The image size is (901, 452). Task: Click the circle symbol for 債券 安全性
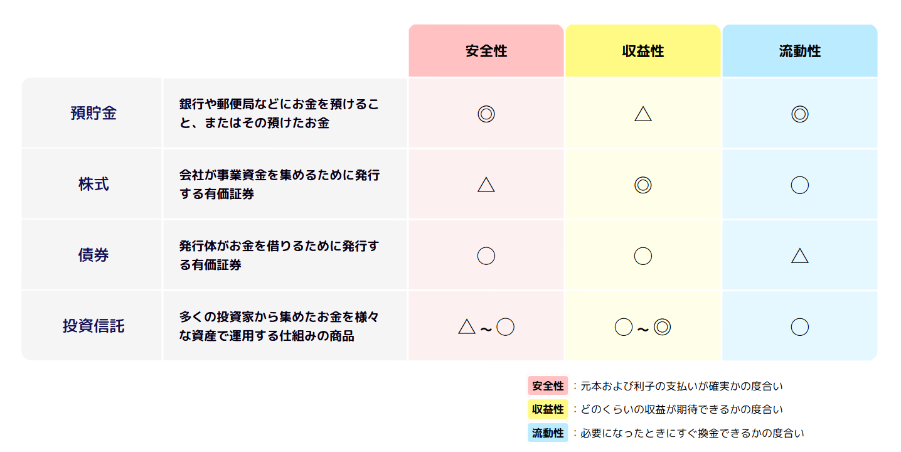(x=486, y=256)
